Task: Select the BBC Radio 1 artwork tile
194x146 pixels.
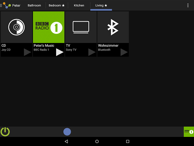Action: 48,27
